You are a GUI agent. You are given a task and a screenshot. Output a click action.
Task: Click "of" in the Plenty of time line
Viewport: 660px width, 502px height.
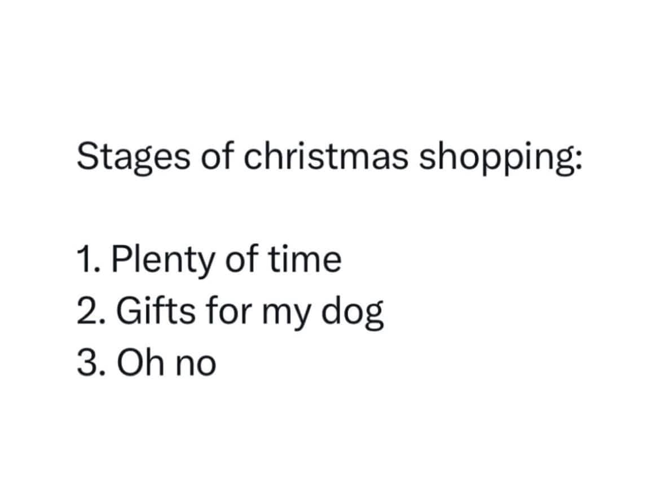click(241, 259)
